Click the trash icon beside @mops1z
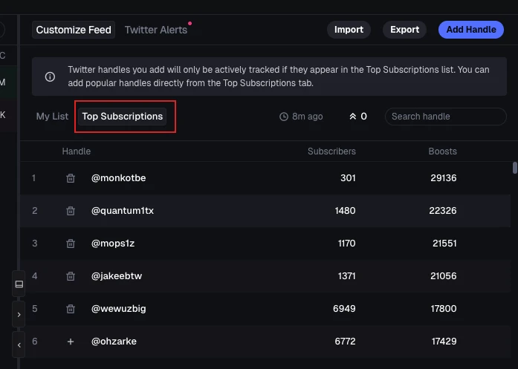The image size is (518, 369). click(x=71, y=244)
